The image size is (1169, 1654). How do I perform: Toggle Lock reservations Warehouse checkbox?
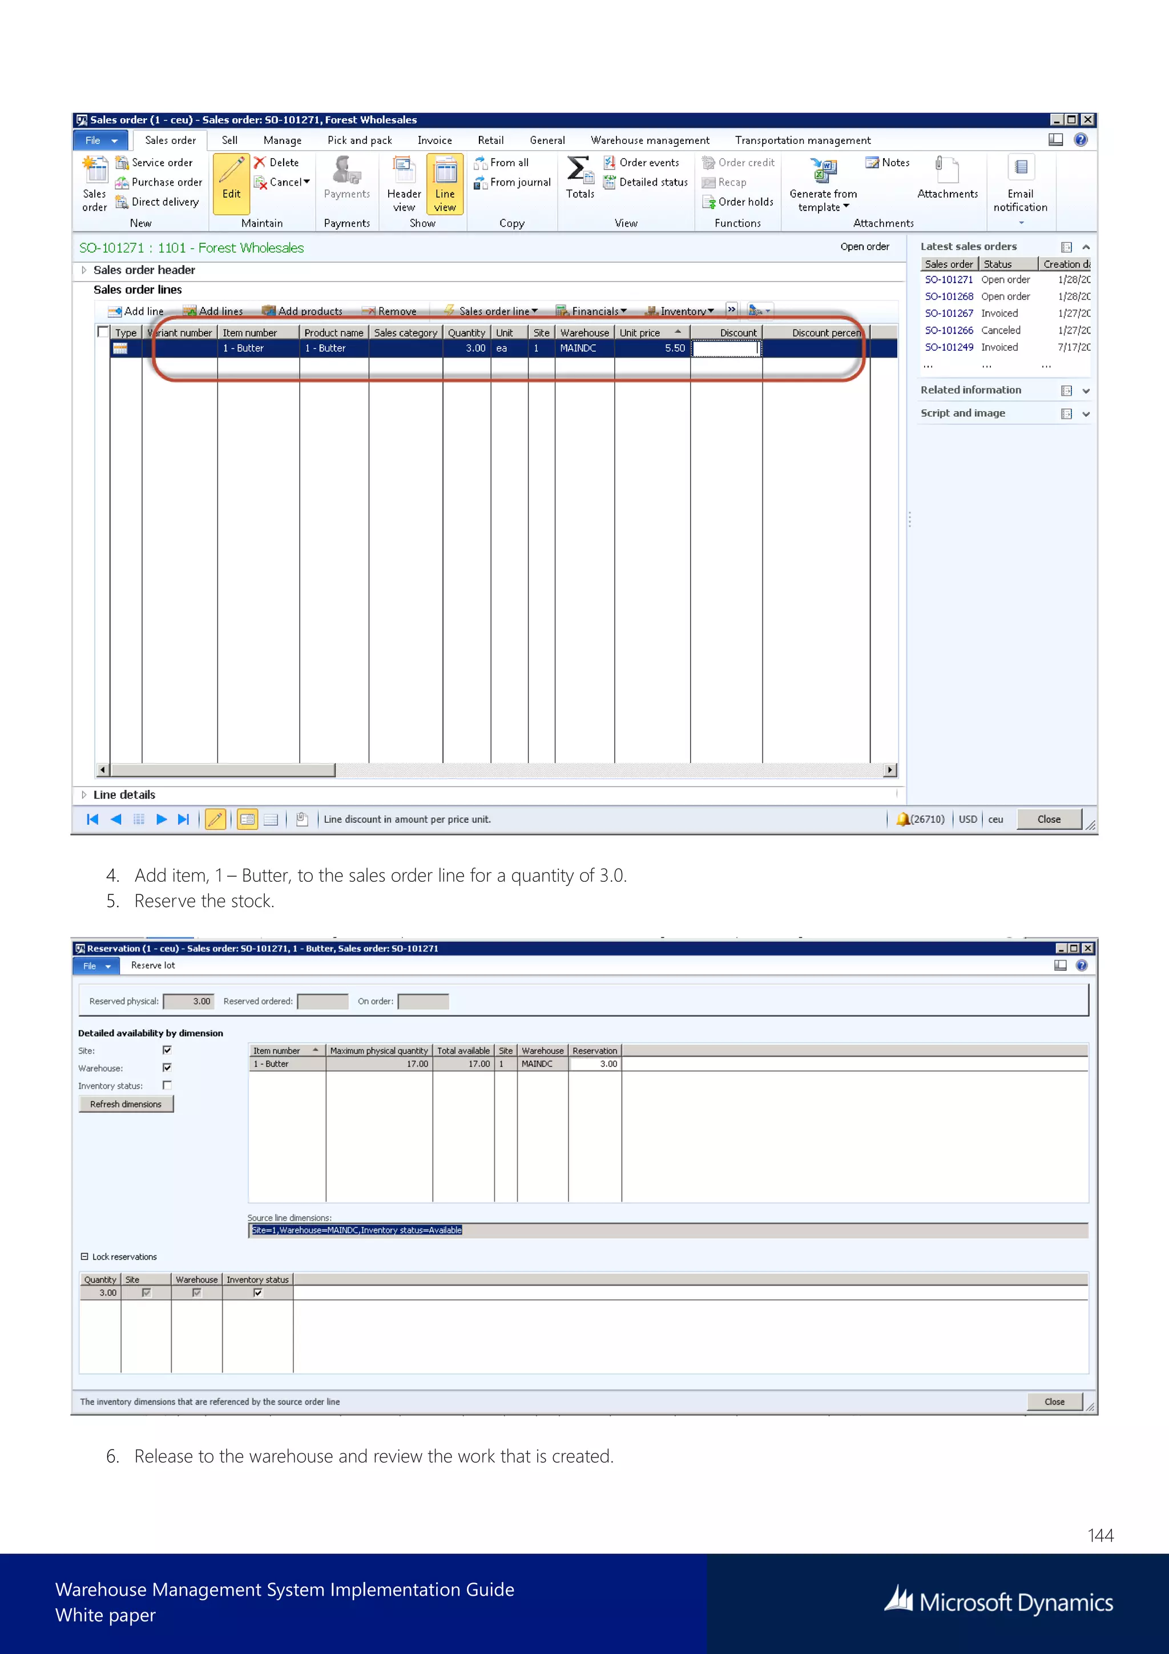coord(196,1292)
